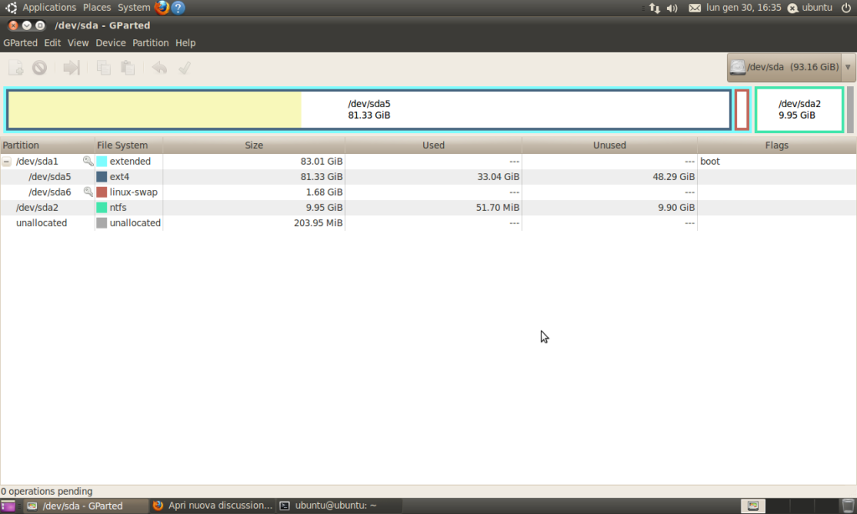
Task: Open the Applications menu in top panel
Action: (49, 8)
